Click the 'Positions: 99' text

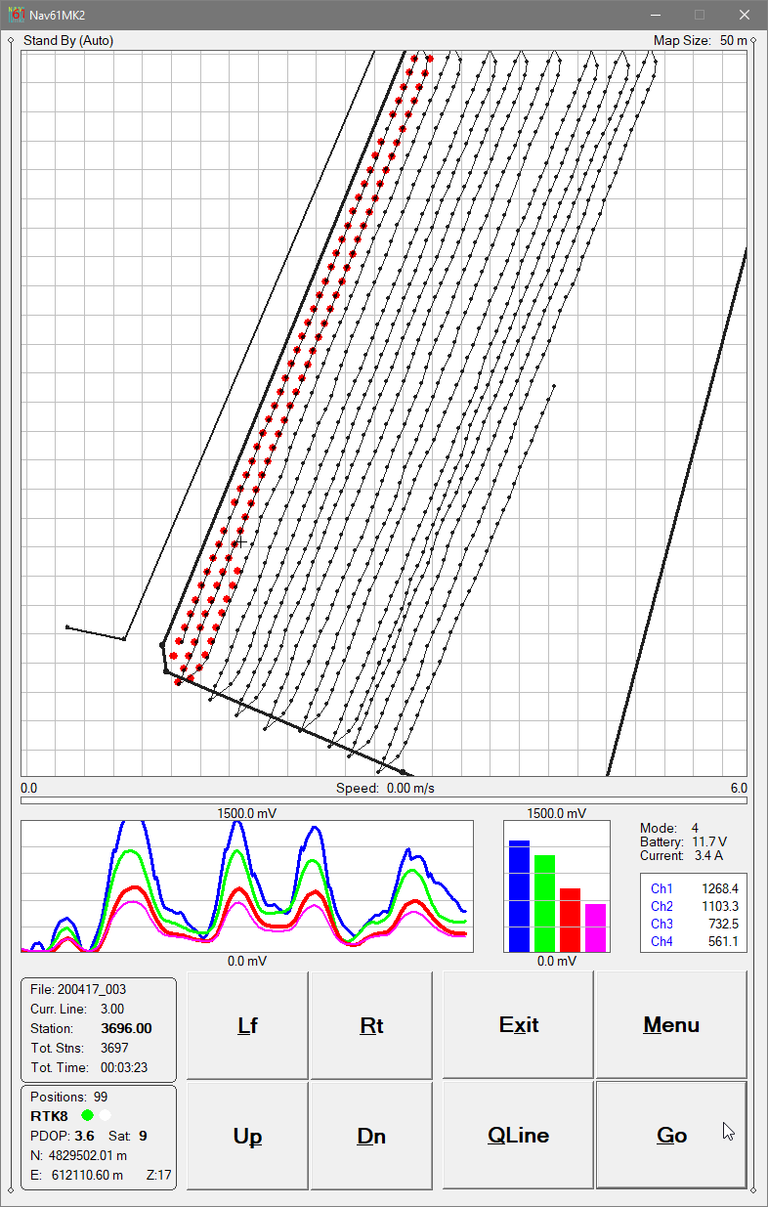[68, 1097]
